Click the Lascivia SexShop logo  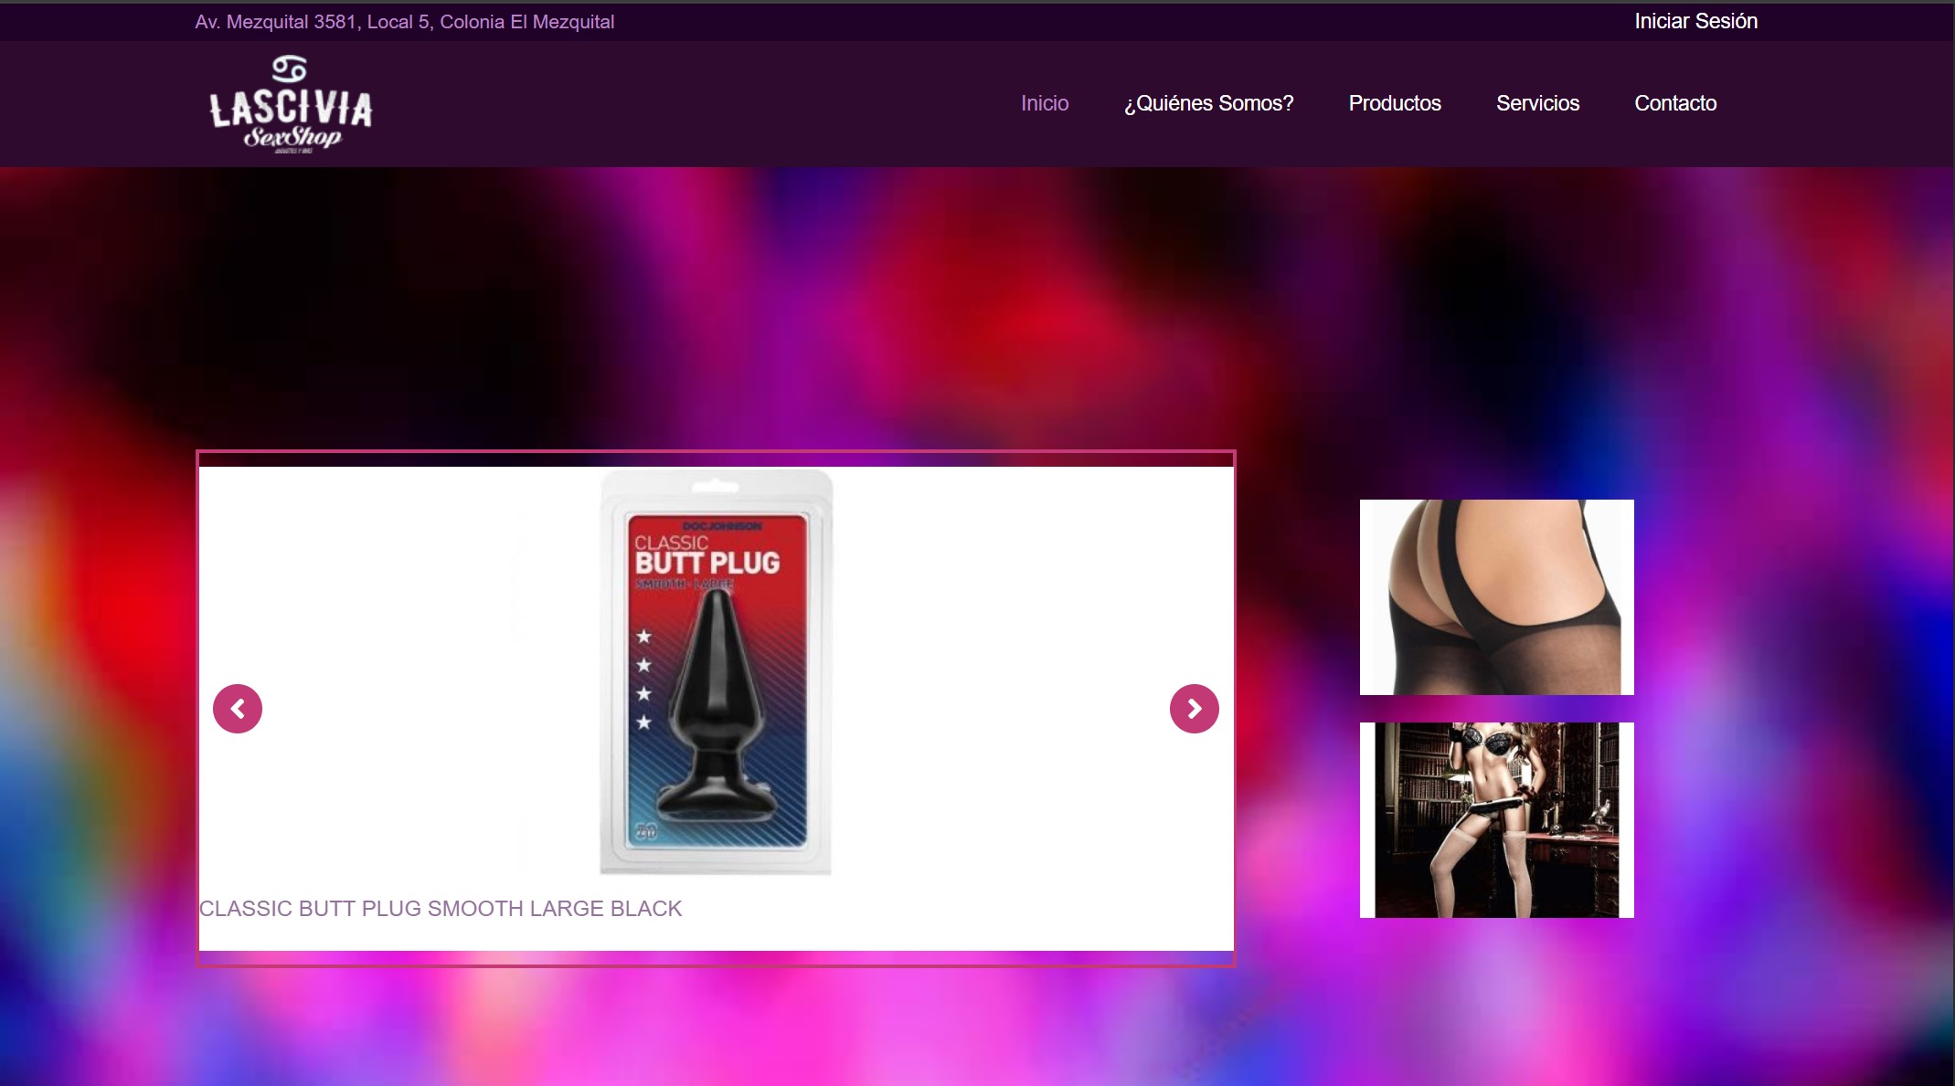pyautogui.click(x=291, y=104)
